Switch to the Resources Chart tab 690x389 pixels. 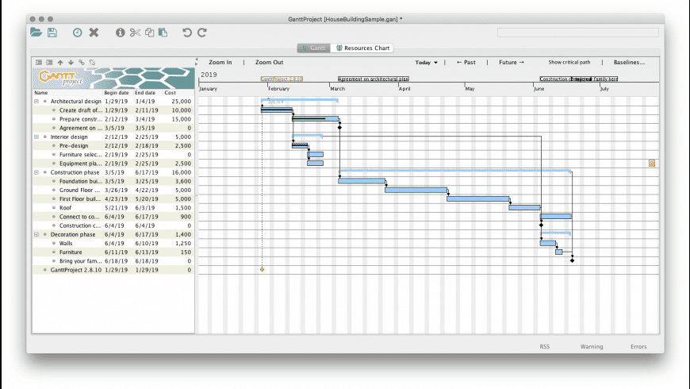coord(362,48)
